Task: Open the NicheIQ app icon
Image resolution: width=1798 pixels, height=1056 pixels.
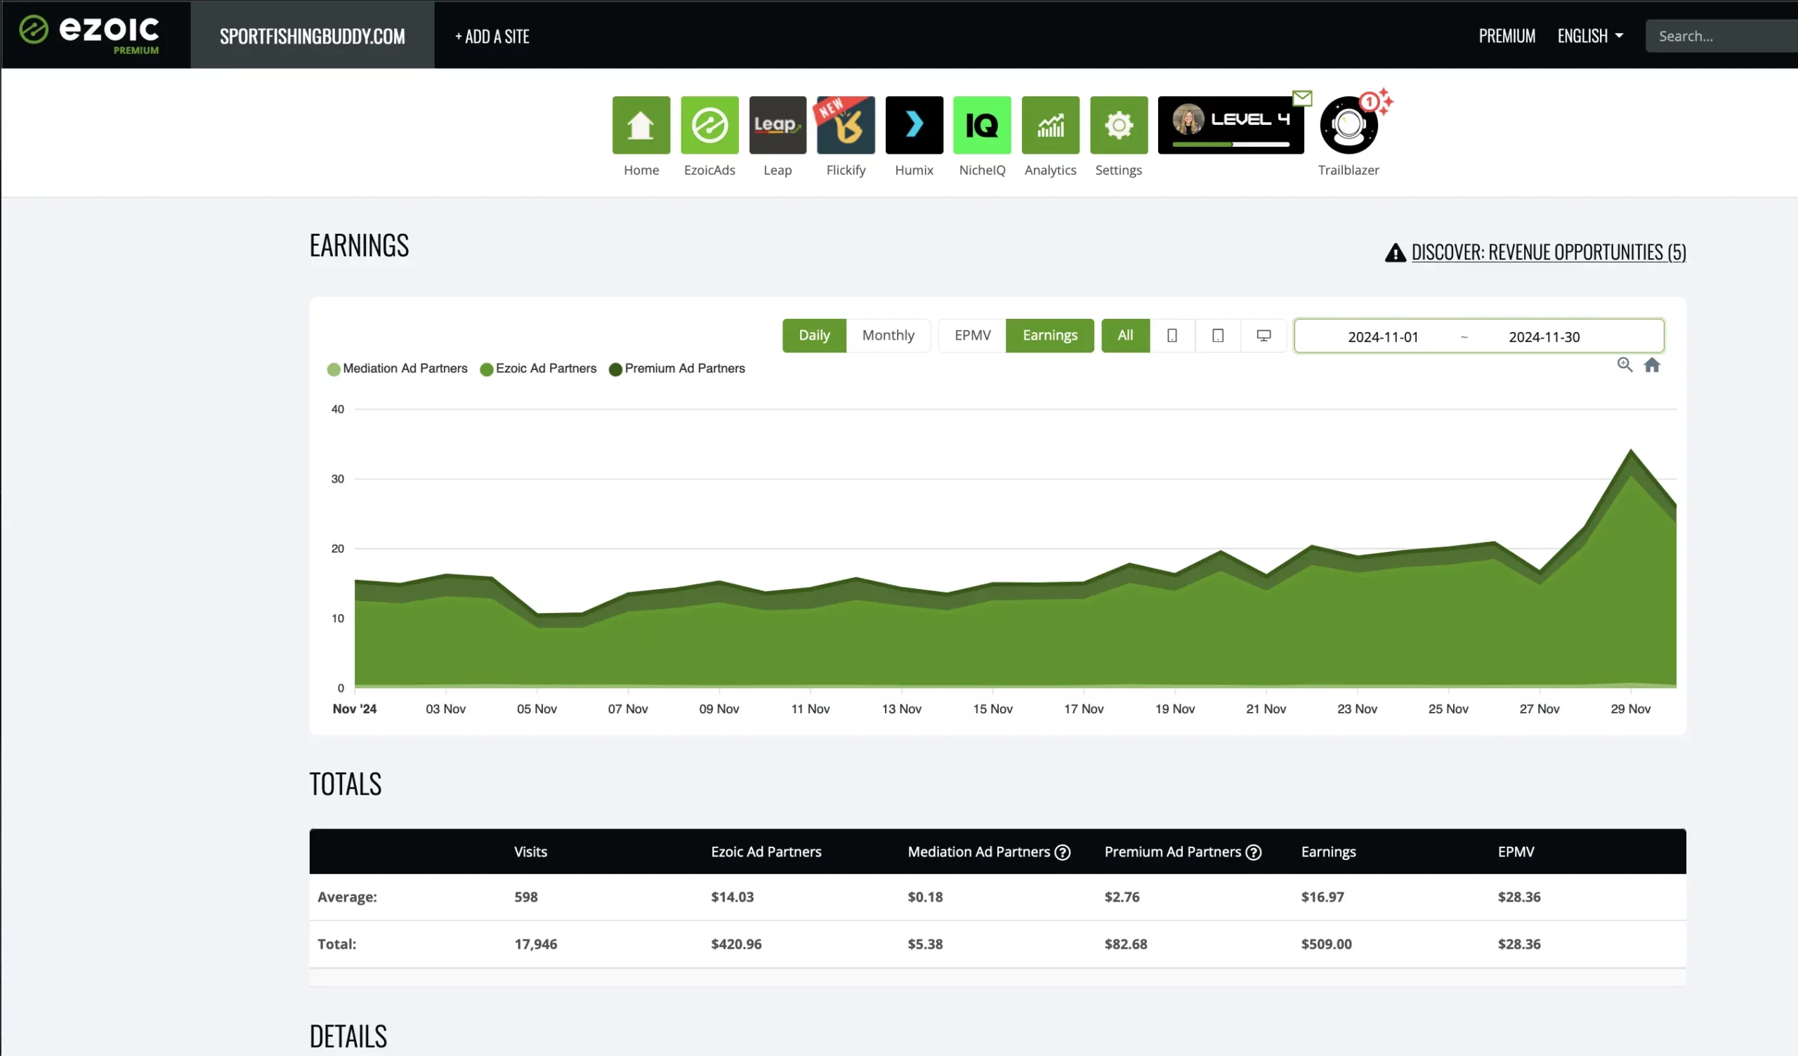Action: (982, 125)
